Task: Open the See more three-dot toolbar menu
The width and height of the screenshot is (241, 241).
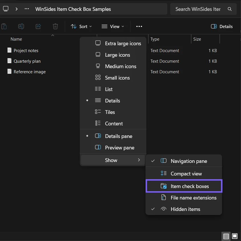Action: click(139, 27)
